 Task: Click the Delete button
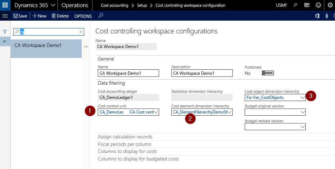click(x=60, y=16)
